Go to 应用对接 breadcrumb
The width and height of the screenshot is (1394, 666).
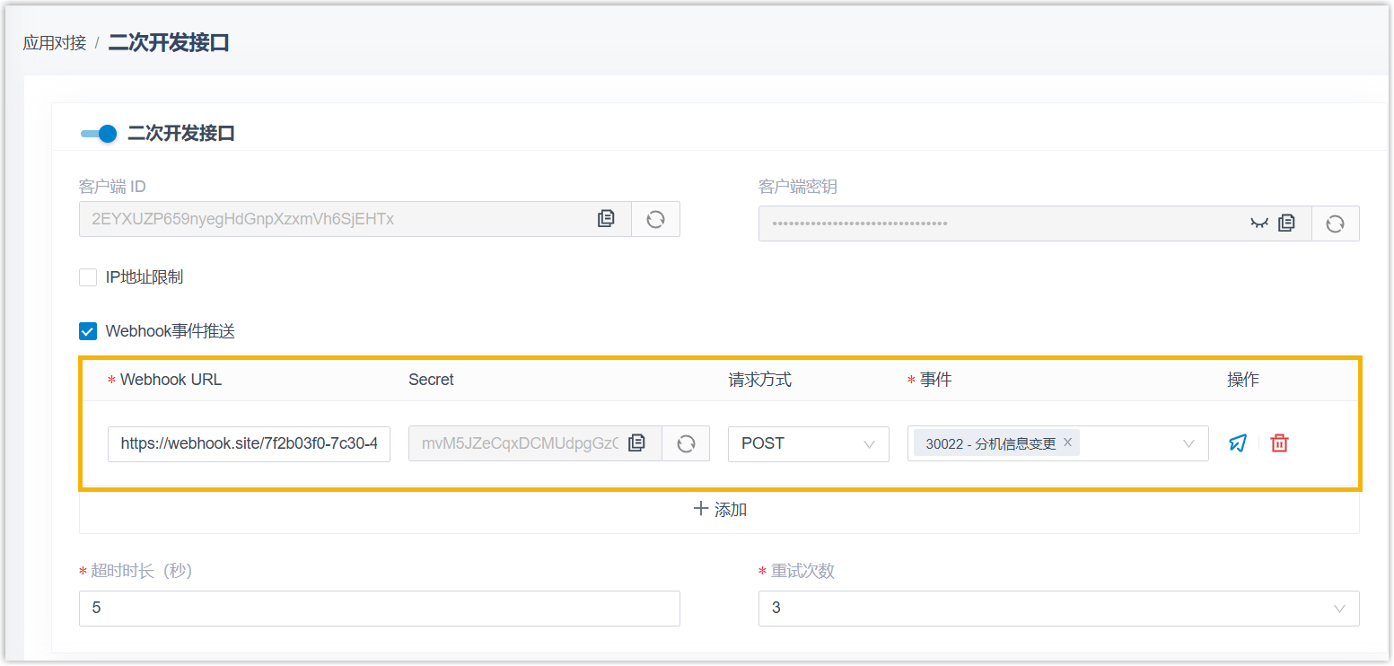coord(54,43)
